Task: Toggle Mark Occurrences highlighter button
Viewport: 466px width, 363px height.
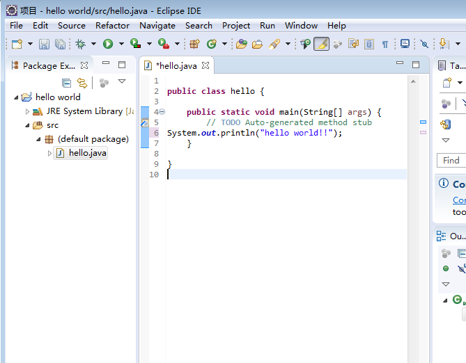Action: coord(321,44)
